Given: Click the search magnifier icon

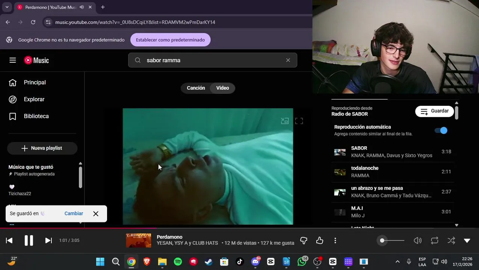Looking at the screenshot, I should pyautogui.click(x=138, y=60).
